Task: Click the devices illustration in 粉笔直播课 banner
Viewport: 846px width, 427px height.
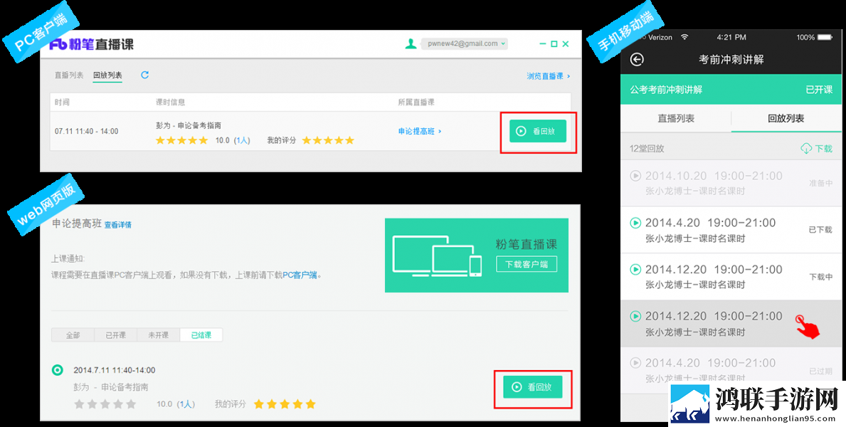Action: pos(437,256)
